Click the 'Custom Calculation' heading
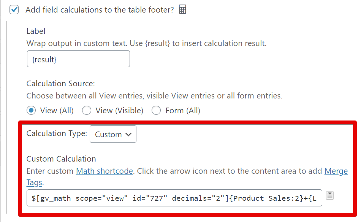The height and width of the screenshot is (222, 361). coord(61,159)
